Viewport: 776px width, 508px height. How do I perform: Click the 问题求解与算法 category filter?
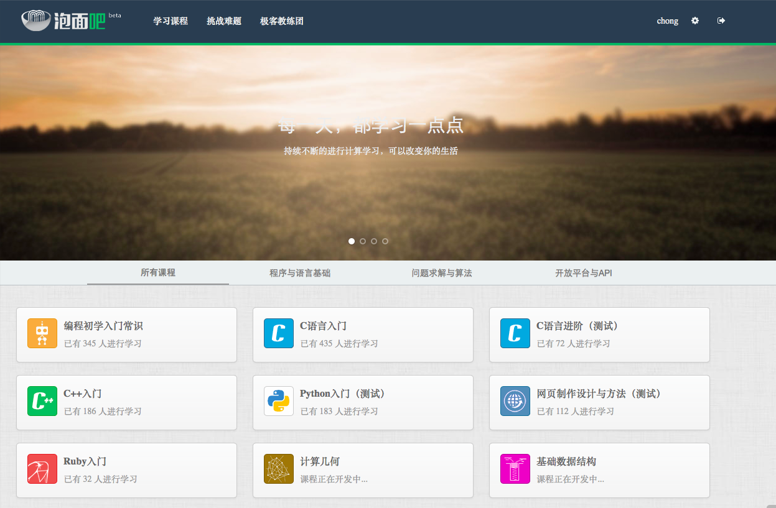pyautogui.click(x=441, y=272)
